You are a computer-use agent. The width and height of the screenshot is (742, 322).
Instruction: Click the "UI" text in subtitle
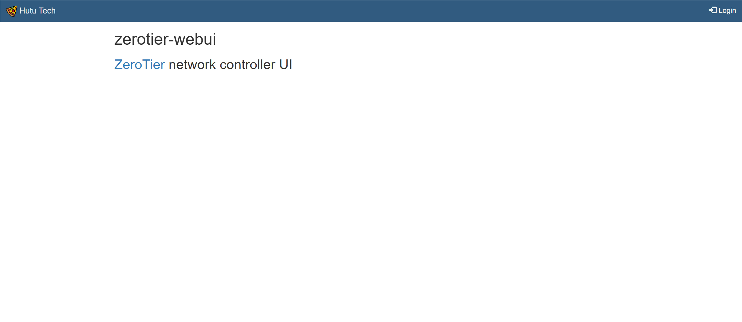285,65
